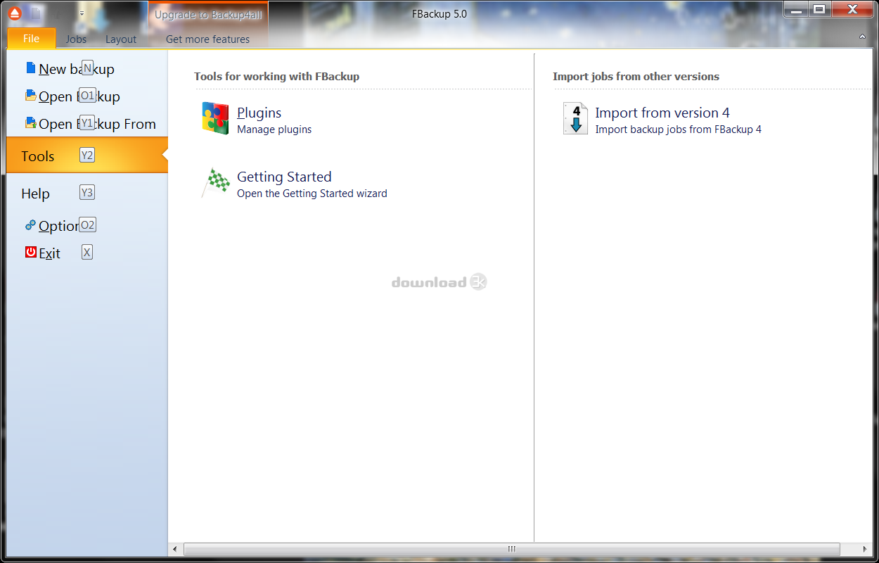Image resolution: width=879 pixels, height=563 pixels.
Task: Click Upgrade to Backup4all
Action: point(207,14)
